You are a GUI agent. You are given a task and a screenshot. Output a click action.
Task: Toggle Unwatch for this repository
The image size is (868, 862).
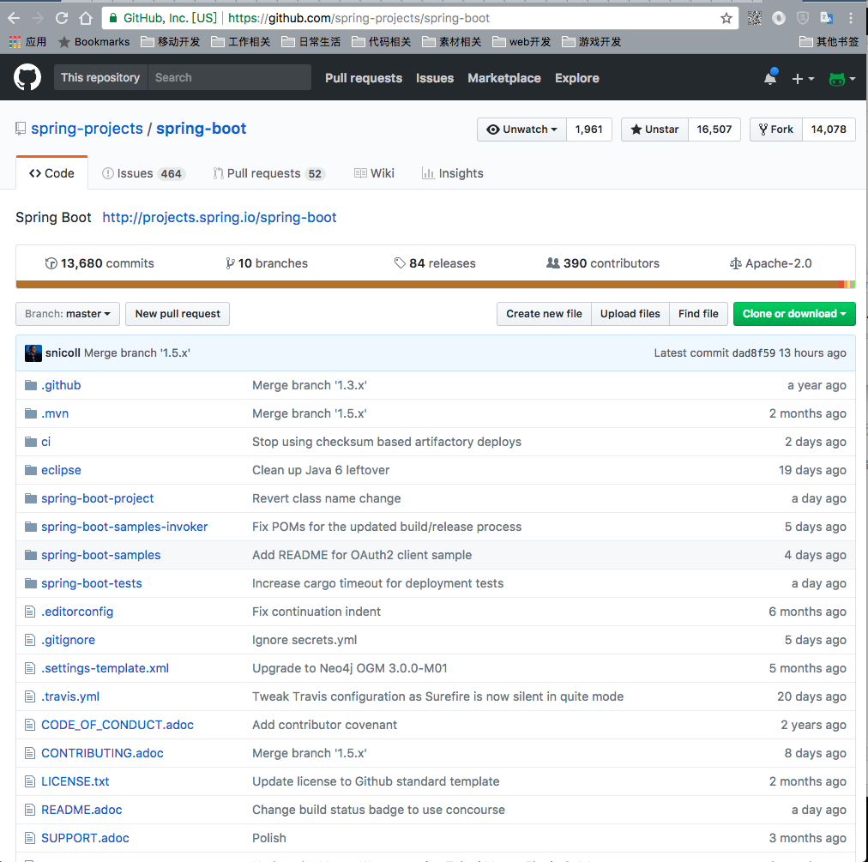tap(522, 130)
